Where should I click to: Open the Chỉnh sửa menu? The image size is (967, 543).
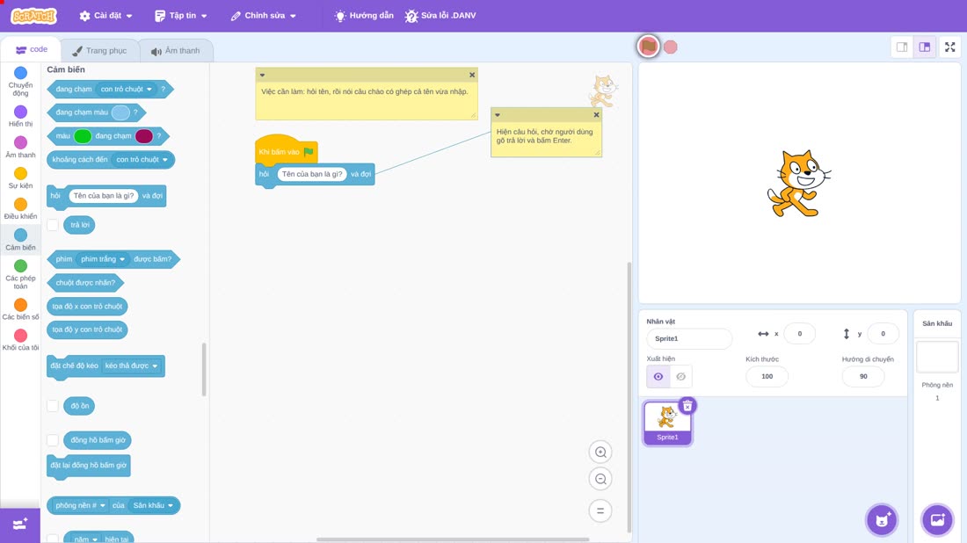point(264,16)
